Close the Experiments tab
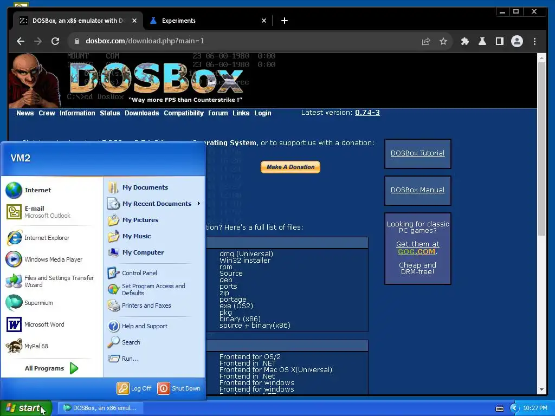This screenshot has height=416, width=555. tap(264, 21)
